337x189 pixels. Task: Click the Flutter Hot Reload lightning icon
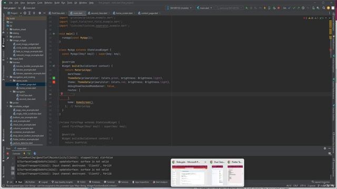pyautogui.click(x=265, y=8)
